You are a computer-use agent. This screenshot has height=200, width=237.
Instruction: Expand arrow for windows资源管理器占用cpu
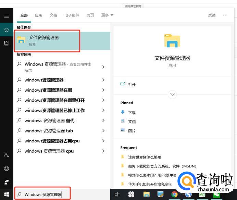[103, 141]
